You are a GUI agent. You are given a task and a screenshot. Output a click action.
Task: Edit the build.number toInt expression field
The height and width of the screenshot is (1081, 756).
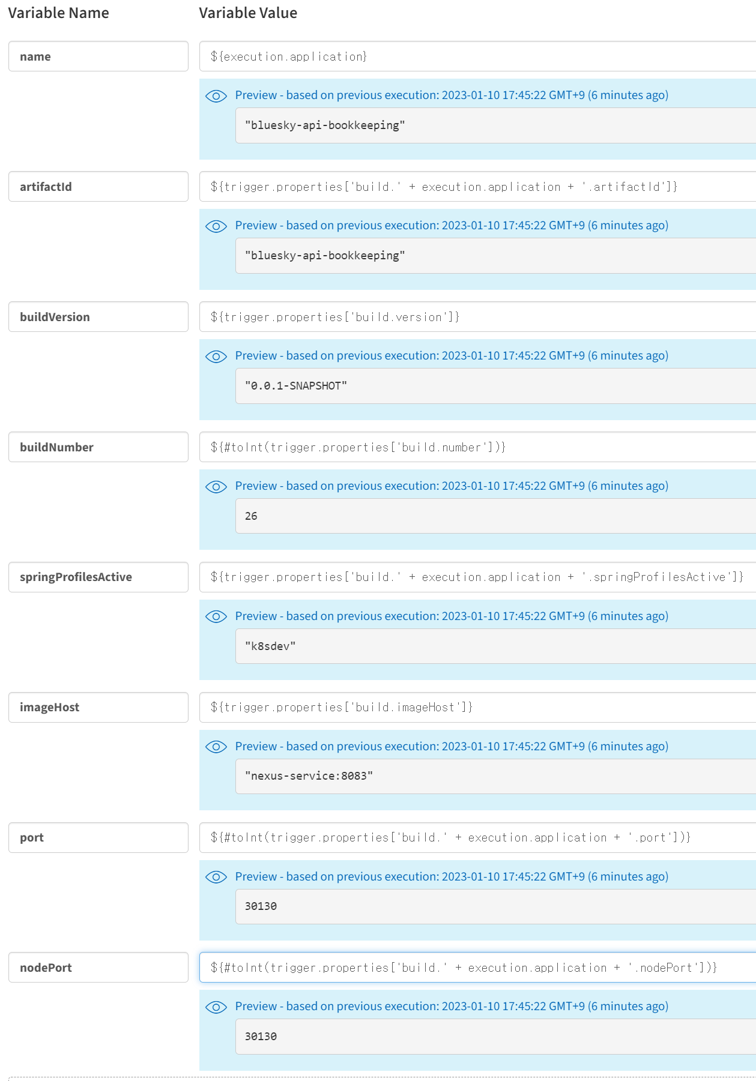(477, 447)
